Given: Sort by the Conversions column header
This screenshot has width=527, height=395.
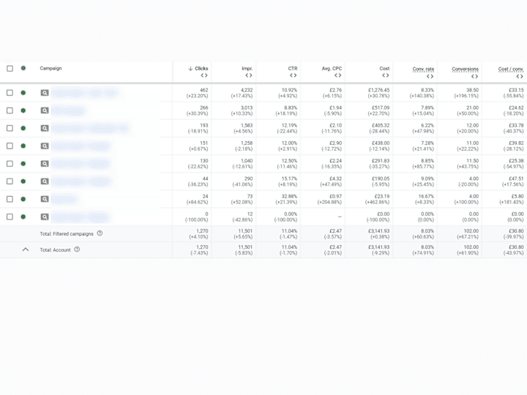Looking at the screenshot, I should click(x=466, y=69).
